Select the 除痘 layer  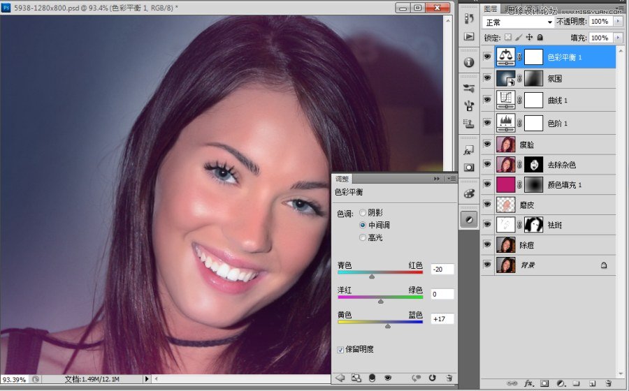coord(556,245)
